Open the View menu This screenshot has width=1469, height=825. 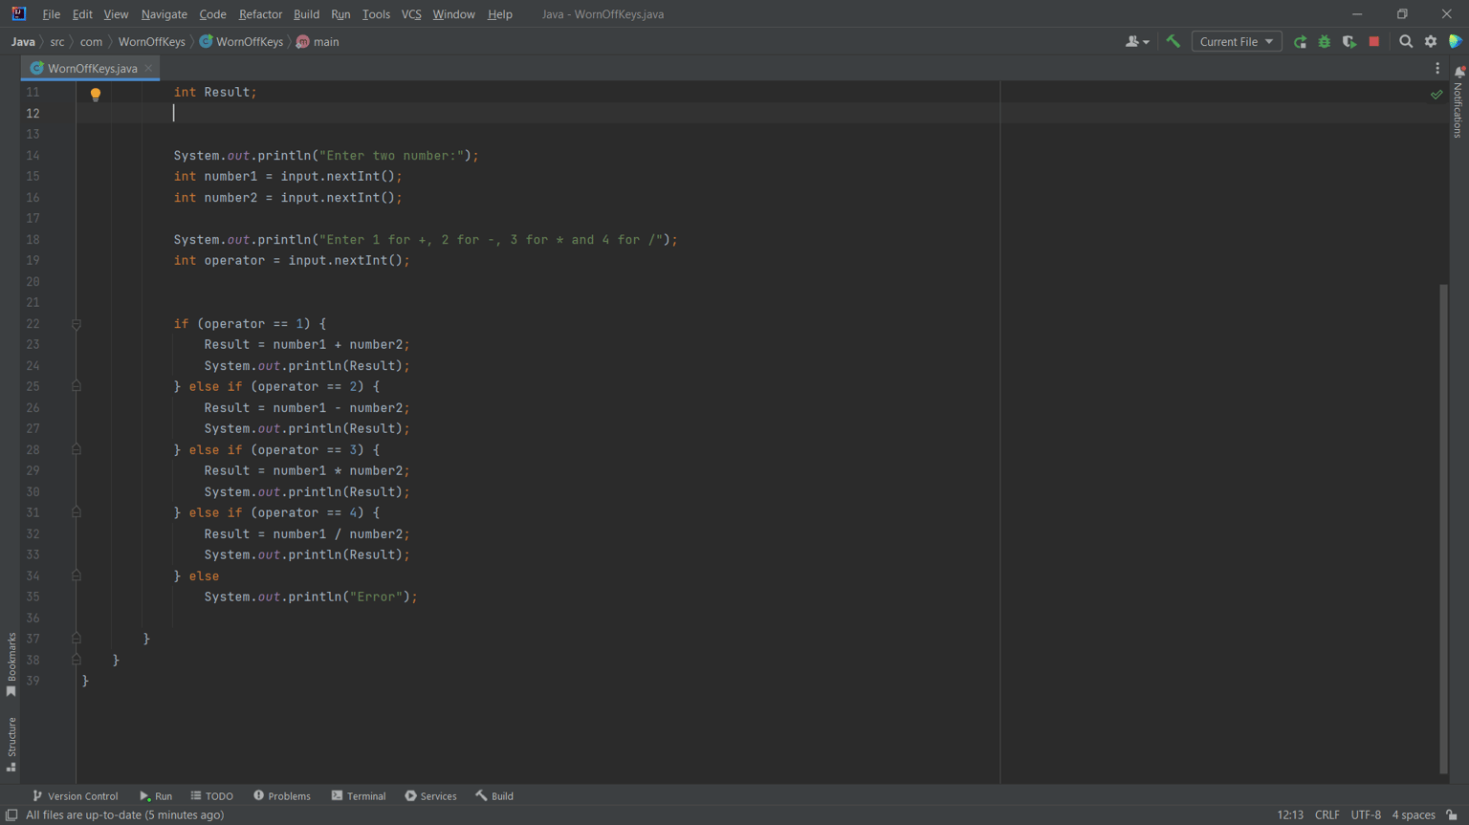coord(116,14)
